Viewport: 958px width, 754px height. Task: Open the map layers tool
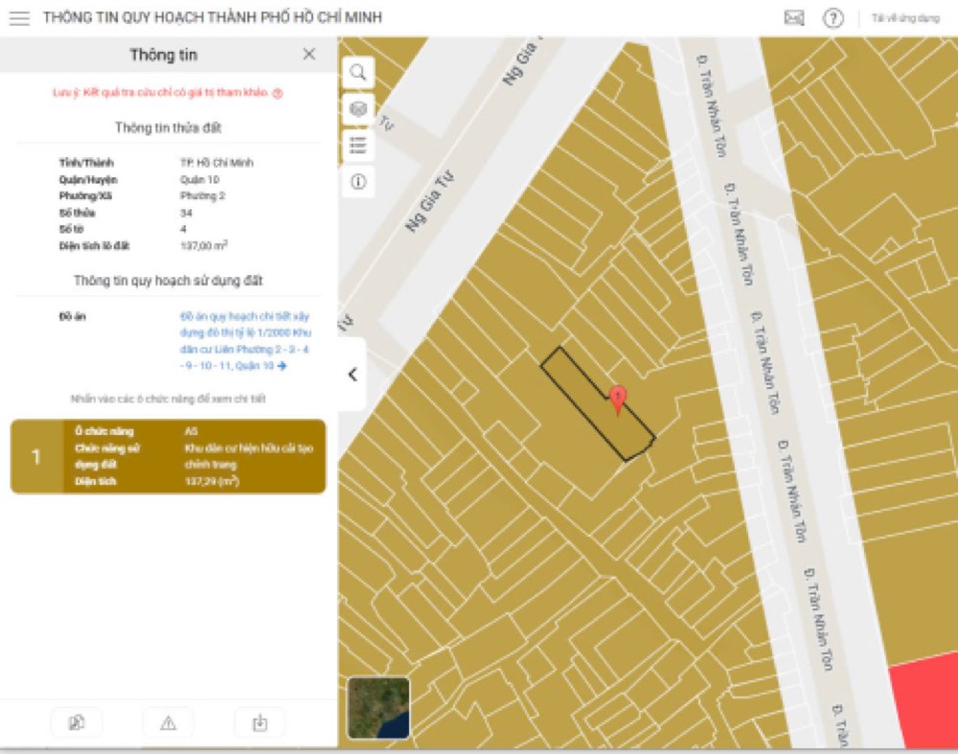[x=358, y=109]
